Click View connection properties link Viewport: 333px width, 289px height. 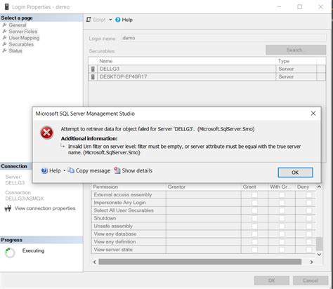click(x=45, y=208)
